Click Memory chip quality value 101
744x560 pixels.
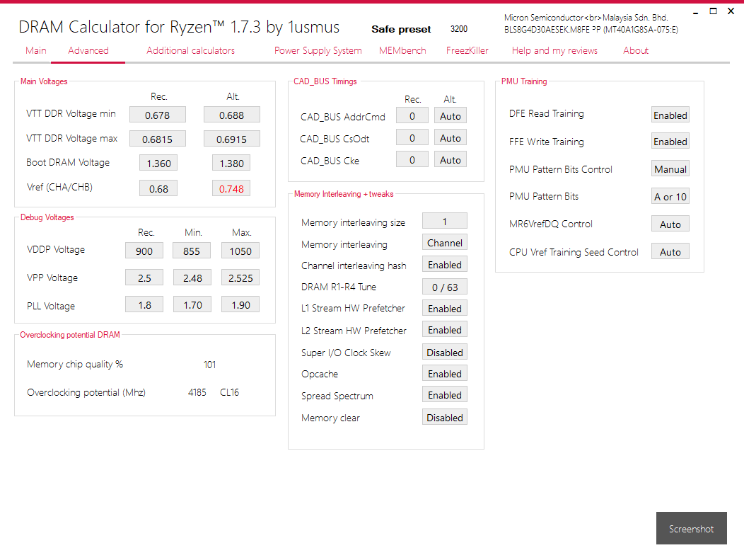coord(210,365)
